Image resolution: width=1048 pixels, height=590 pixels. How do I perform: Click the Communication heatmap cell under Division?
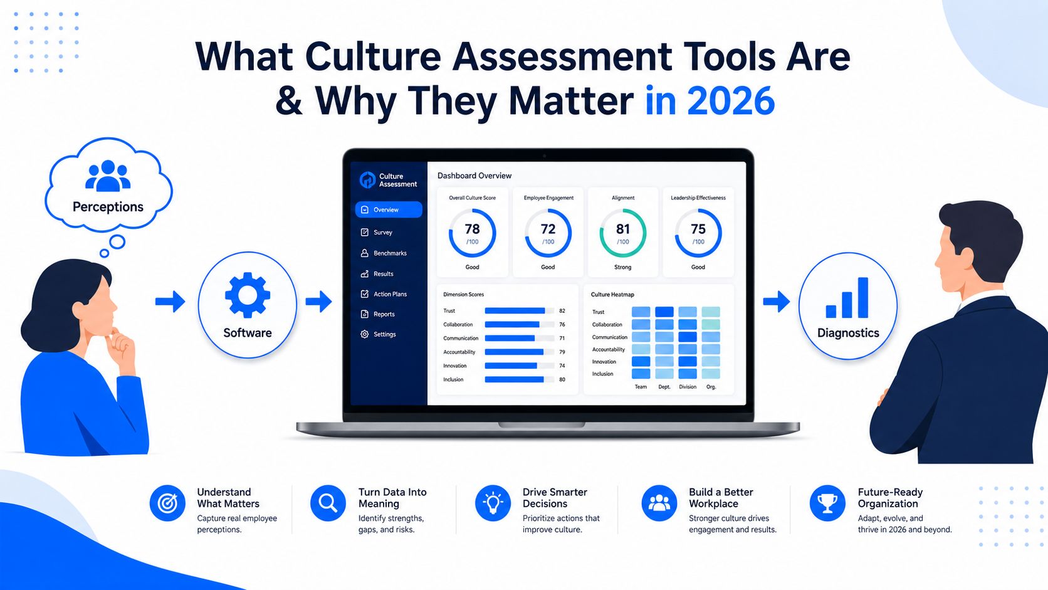click(x=688, y=337)
